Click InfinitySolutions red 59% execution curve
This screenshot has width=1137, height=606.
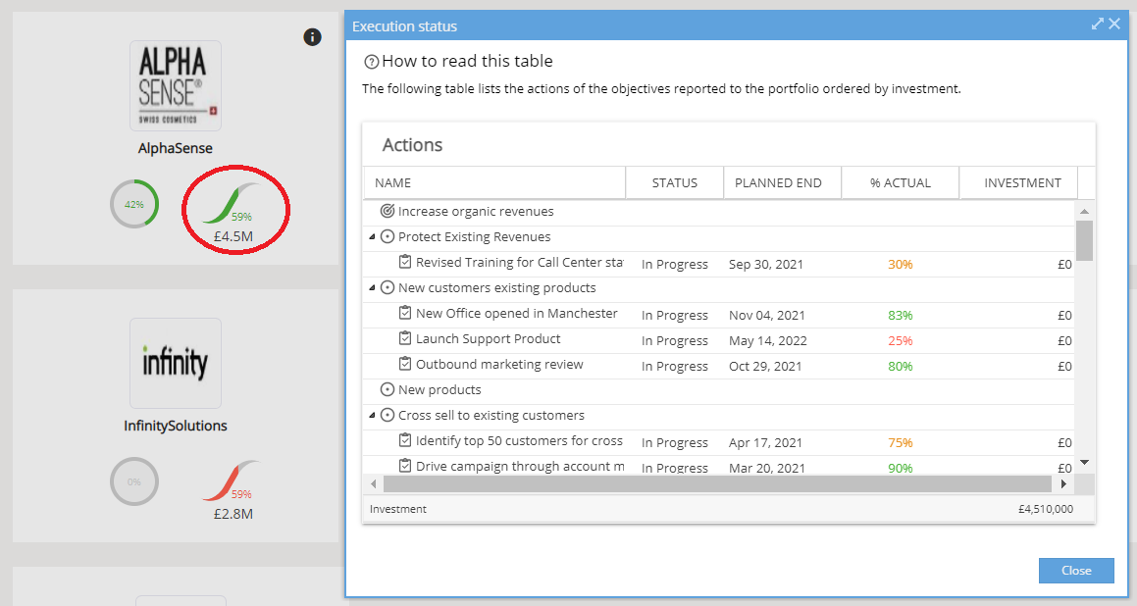point(232,480)
